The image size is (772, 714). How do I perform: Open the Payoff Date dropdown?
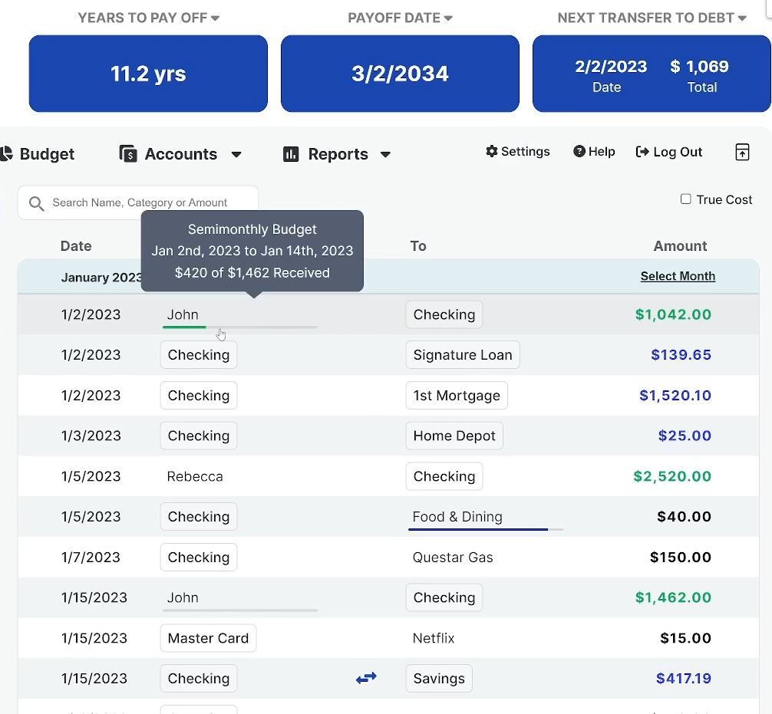[448, 18]
